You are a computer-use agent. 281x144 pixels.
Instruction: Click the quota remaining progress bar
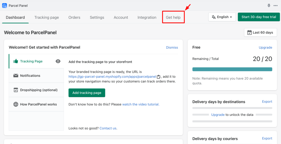click(x=232, y=69)
